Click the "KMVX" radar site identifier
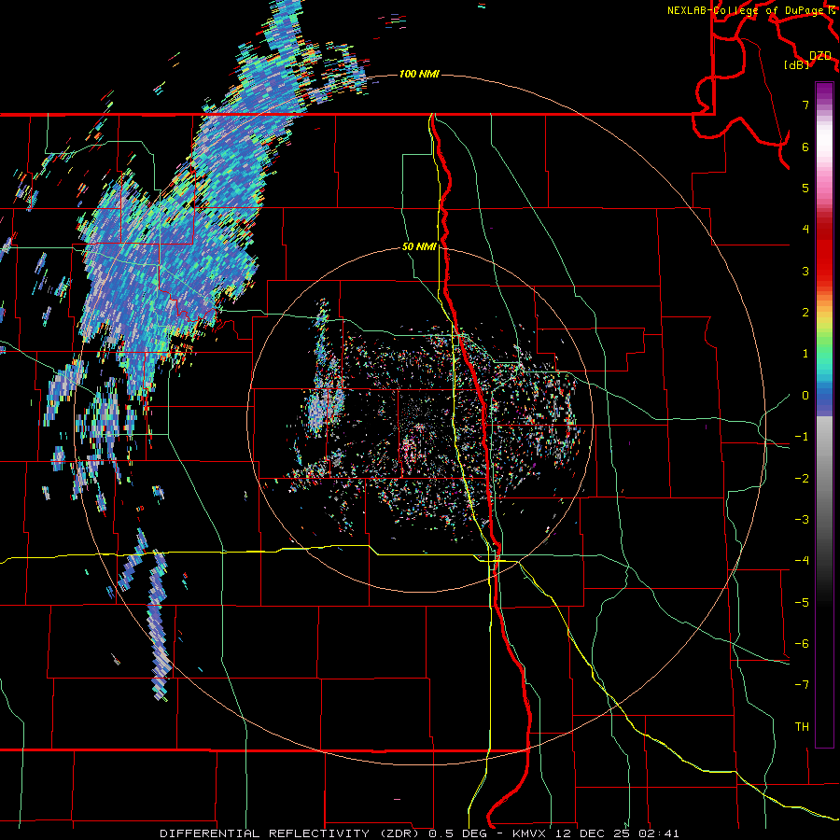840x840 pixels. (x=530, y=833)
